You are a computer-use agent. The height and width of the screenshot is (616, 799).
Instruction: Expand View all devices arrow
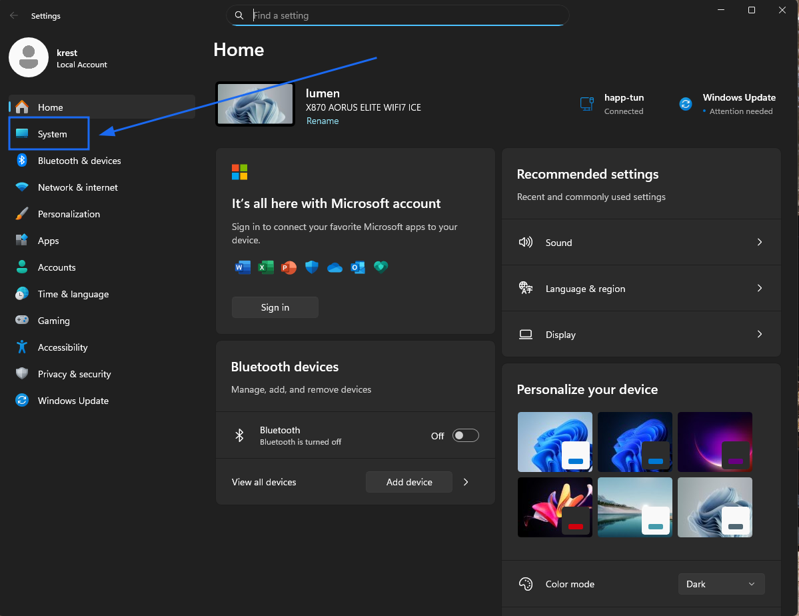(466, 482)
